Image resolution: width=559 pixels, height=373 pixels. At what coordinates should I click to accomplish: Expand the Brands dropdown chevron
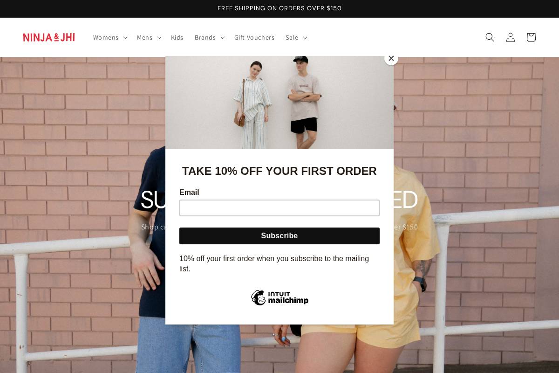(x=222, y=38)
